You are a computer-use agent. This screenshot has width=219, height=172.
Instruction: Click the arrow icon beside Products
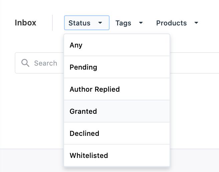[196, 23]
